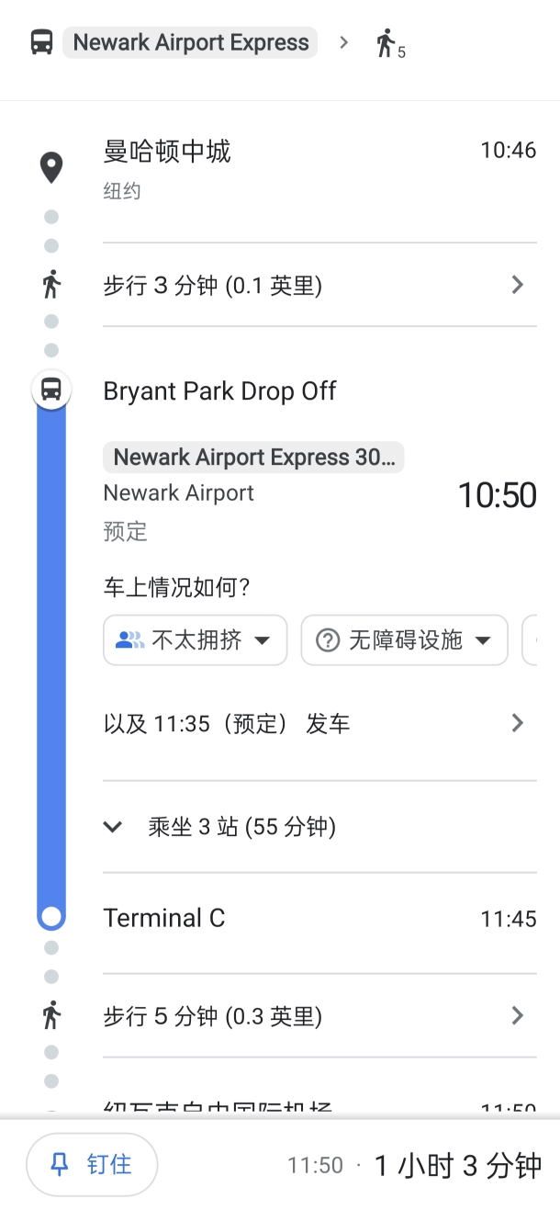Open the 5-minute walk step details arrow

point(517,1015)
